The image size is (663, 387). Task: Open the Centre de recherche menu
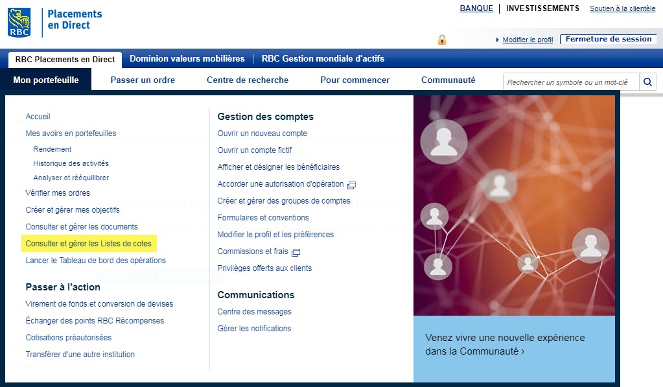click(x=248, y=80)
